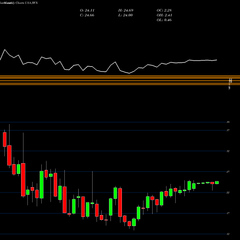This screenshot has width=240, height=240.
Task: Click the 22 price axis label
Action: click(x=228, y=192)
